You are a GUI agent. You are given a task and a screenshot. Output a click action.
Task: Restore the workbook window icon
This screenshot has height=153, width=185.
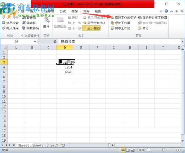tap(177, 11)
